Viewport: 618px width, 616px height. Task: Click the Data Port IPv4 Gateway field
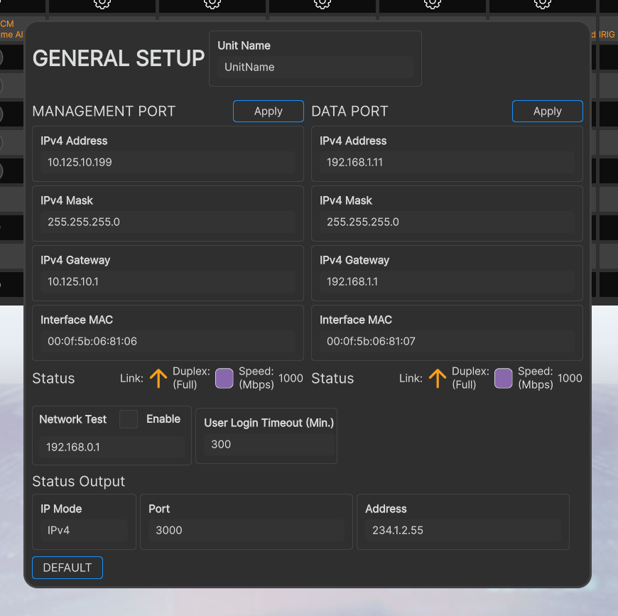(447, 281)
